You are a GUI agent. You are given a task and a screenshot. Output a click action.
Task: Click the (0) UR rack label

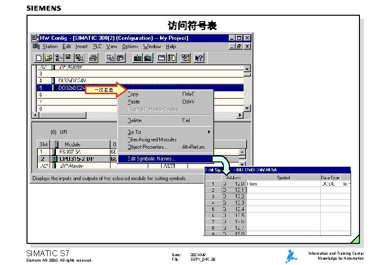point(59,132)
